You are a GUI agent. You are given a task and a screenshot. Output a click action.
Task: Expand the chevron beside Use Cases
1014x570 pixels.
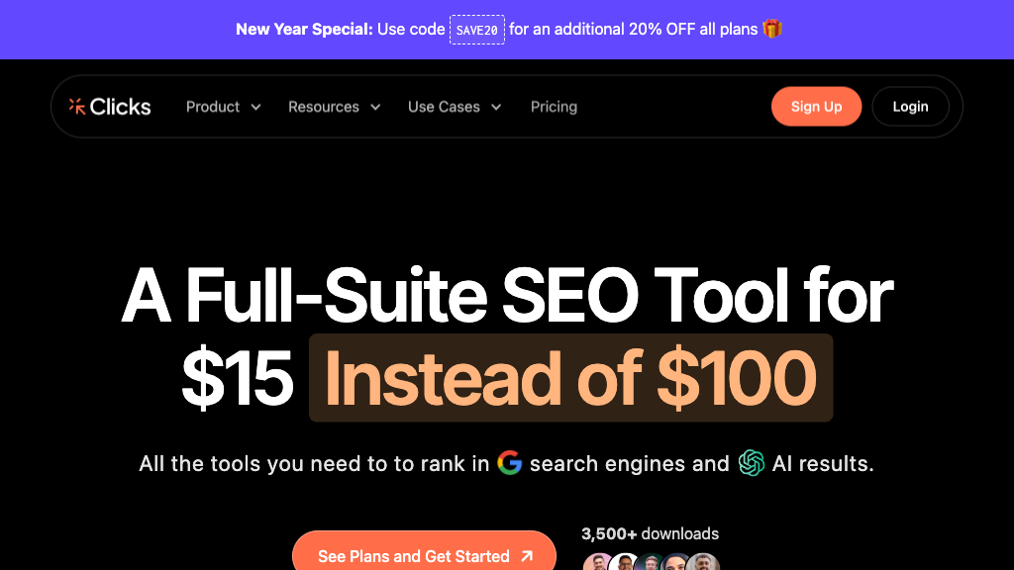point(496,107)
